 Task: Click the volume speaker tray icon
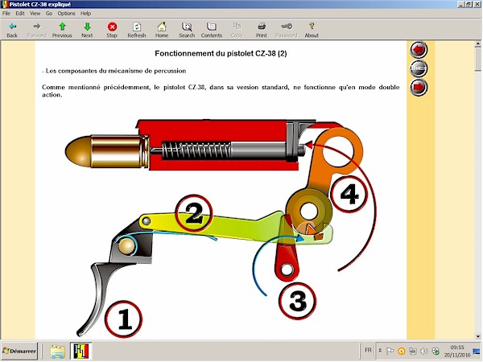pyautogui.click(x=424, y=351)
